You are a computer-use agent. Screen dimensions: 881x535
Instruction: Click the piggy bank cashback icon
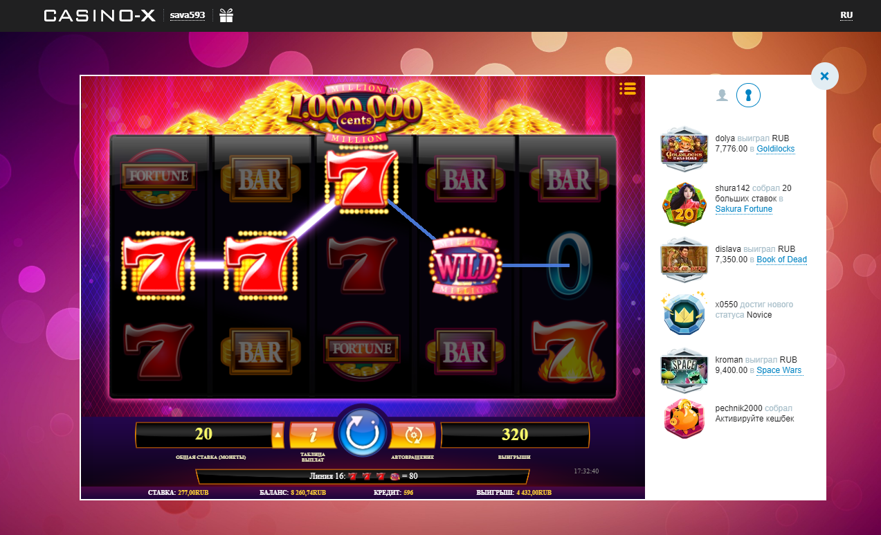[684, 417]
